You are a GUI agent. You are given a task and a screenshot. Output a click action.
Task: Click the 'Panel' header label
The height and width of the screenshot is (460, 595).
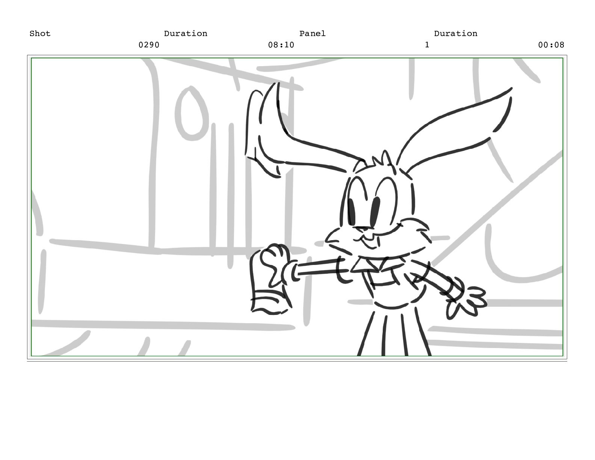(313, 33)
